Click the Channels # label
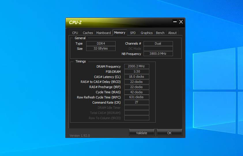This screenshot has height=156, width=243. point(133,43)
